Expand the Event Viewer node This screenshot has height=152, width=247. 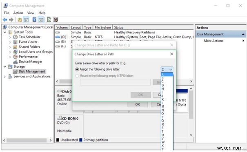(x=10, y=42)
